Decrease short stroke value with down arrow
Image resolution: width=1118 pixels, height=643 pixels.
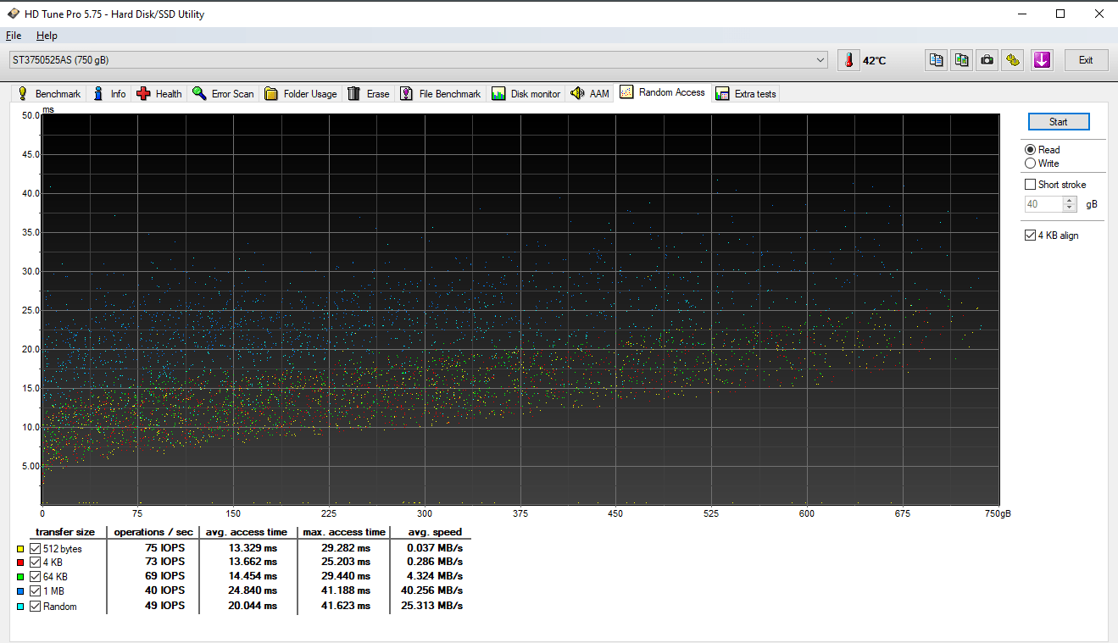coord(1070,208)
